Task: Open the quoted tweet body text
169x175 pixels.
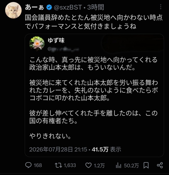Action: (x=94, y=98)
